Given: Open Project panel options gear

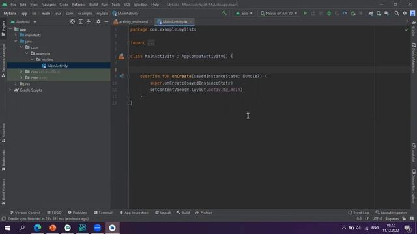Looking at the screenshot, I should tap(98, 21).
